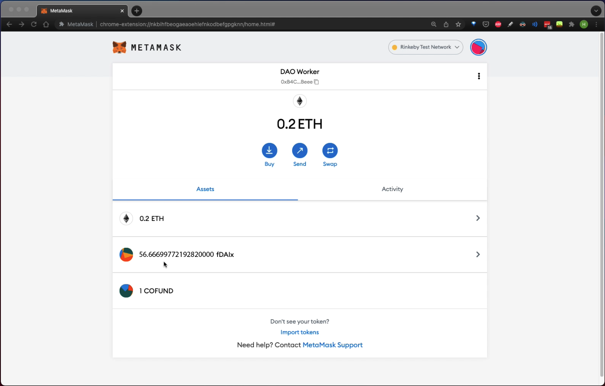Open the highlighter pen extension
The image size is (605, 386).
click(510, 24)
